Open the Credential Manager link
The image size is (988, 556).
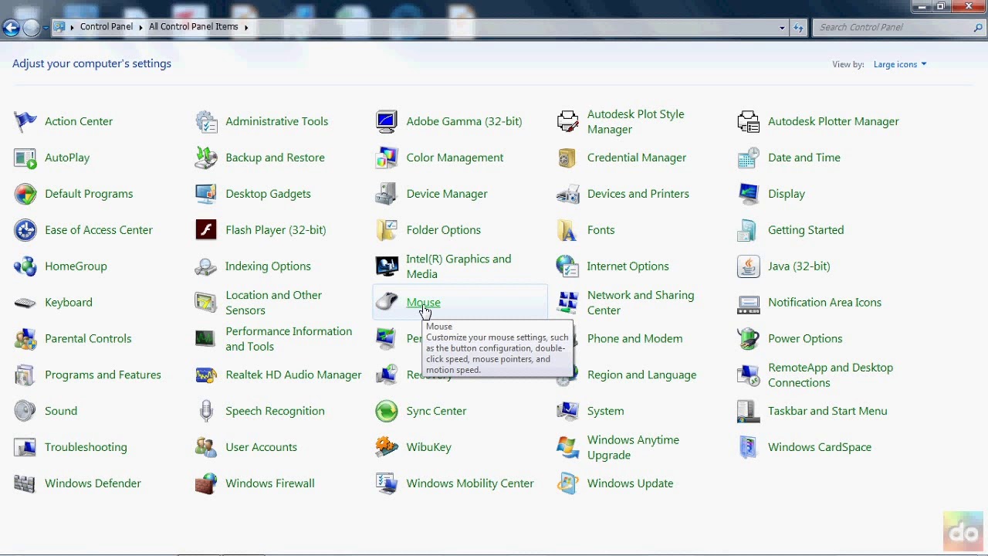(x=637, y=158)
